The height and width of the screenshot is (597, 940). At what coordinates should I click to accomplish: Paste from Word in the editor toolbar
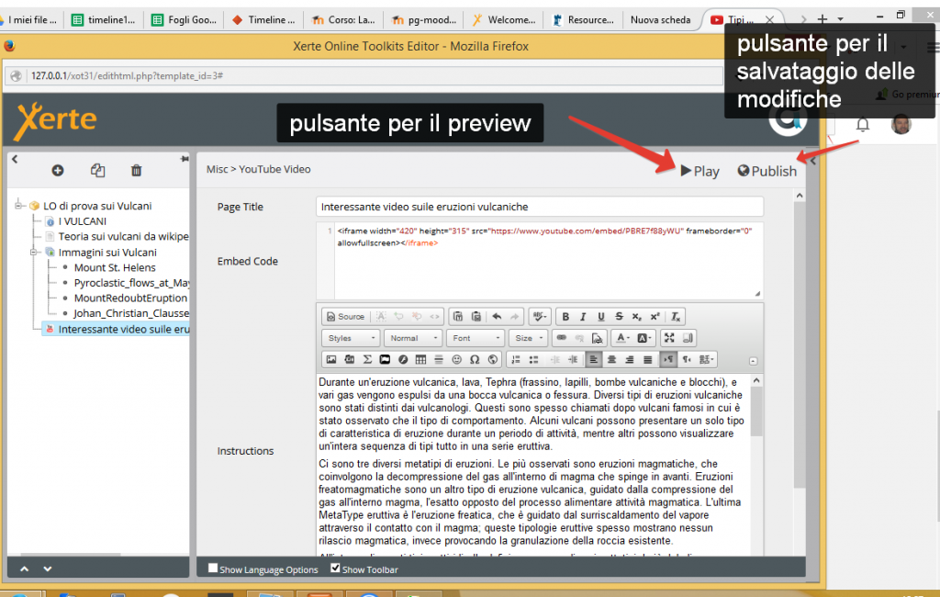(x=476, y=316)
